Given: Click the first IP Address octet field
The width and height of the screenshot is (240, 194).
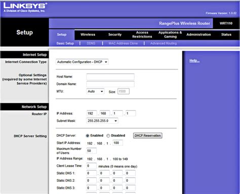Looking at the screenshot, I should (x=92, y=113).
